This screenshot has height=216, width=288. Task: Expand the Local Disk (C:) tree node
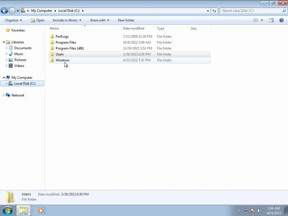tap(7, 83)
